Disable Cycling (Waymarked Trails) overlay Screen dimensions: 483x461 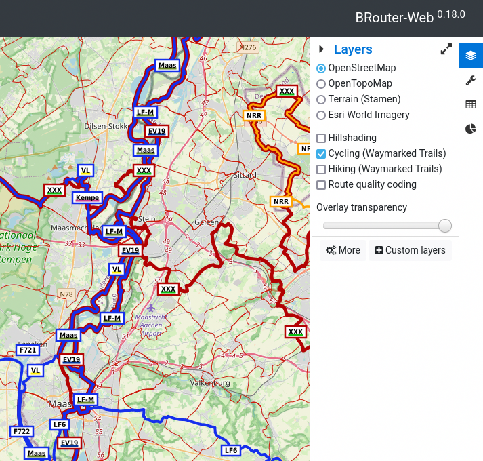(x=321, y=154)
